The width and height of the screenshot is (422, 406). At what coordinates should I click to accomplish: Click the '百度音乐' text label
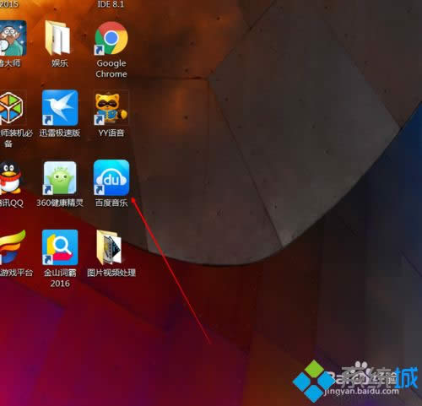pyautogui.click(x=111, y=203)
